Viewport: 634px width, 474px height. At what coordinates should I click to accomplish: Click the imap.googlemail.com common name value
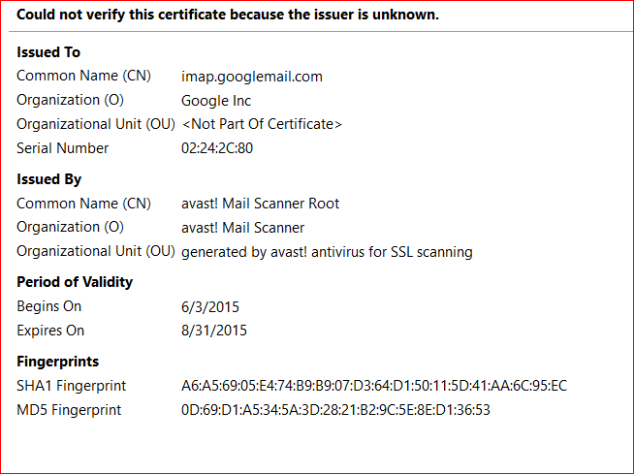click(252, 76)
